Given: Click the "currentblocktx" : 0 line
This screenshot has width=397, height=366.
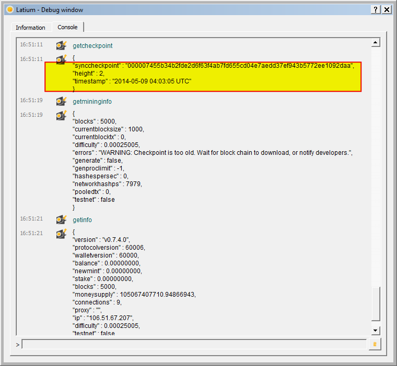Looking at the screenshot, I should point(99,137).
